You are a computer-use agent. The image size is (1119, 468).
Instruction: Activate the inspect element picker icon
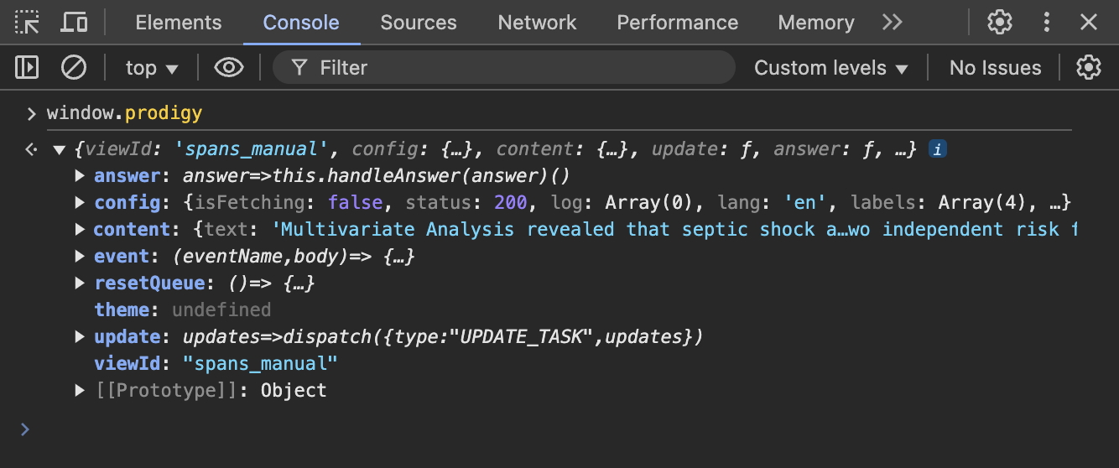pyautogui.click(x=27, y=23)
